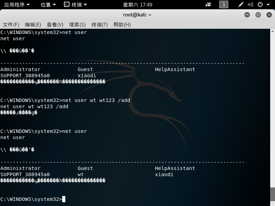Click the first 'SUPPORT_388945a0' entry

tap(25, 76)
